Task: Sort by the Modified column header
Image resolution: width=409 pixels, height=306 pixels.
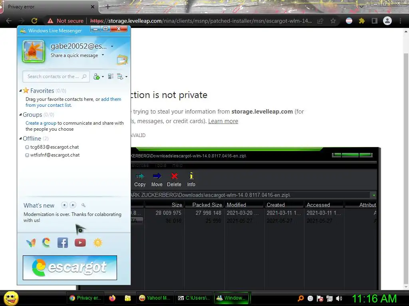Action: (x=244, y=205)
